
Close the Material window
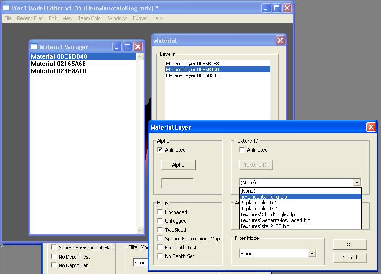pyautogui.click(x=280, y=40)
